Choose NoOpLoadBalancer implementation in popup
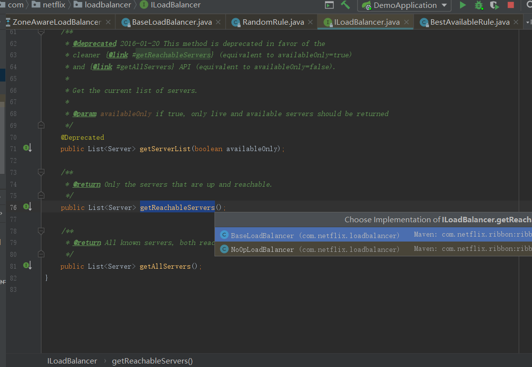 point(373,249)
